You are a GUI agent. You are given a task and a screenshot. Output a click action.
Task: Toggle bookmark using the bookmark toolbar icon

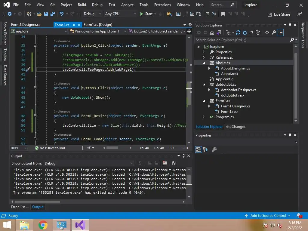[223, 14]
